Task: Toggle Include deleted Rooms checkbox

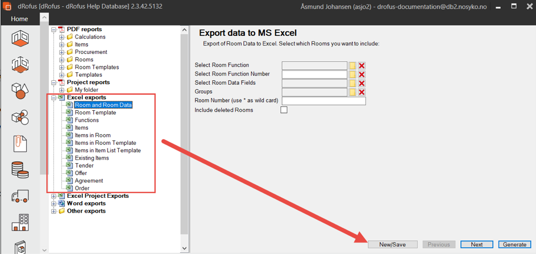Action: click(x=284, y=110)
